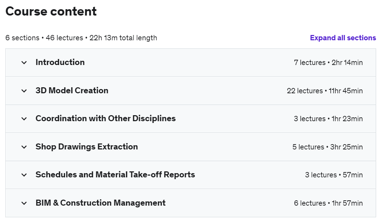Expand the 3D Model Creation chevron
The width and height of the screenshot is (380, 224).
(24, 91)
